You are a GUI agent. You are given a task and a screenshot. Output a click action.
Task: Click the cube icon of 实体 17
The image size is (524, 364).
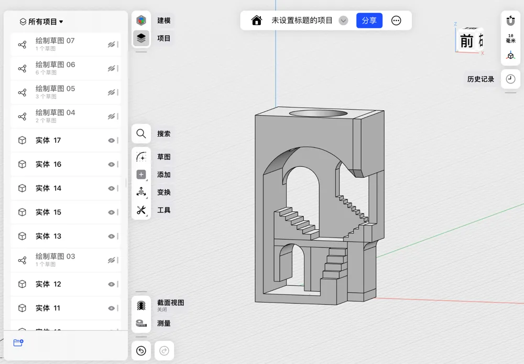22,140
